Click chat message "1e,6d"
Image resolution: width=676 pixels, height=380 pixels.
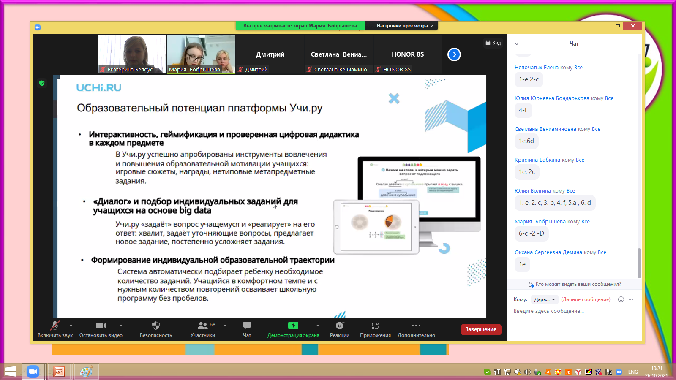point(526,141)
